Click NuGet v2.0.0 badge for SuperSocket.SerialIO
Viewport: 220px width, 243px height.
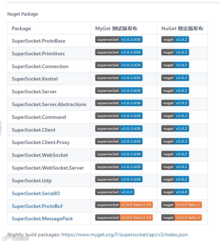(x=175, y=192)
